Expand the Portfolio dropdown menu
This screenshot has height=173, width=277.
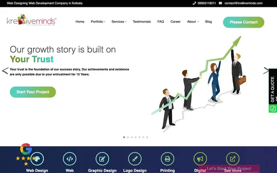(x=98, y=22)
